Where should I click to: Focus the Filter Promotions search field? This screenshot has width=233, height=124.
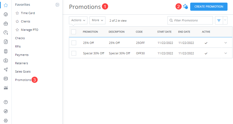pos(190,20)
